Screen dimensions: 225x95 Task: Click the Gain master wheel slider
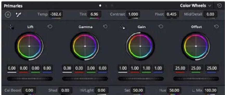(141, 79)
